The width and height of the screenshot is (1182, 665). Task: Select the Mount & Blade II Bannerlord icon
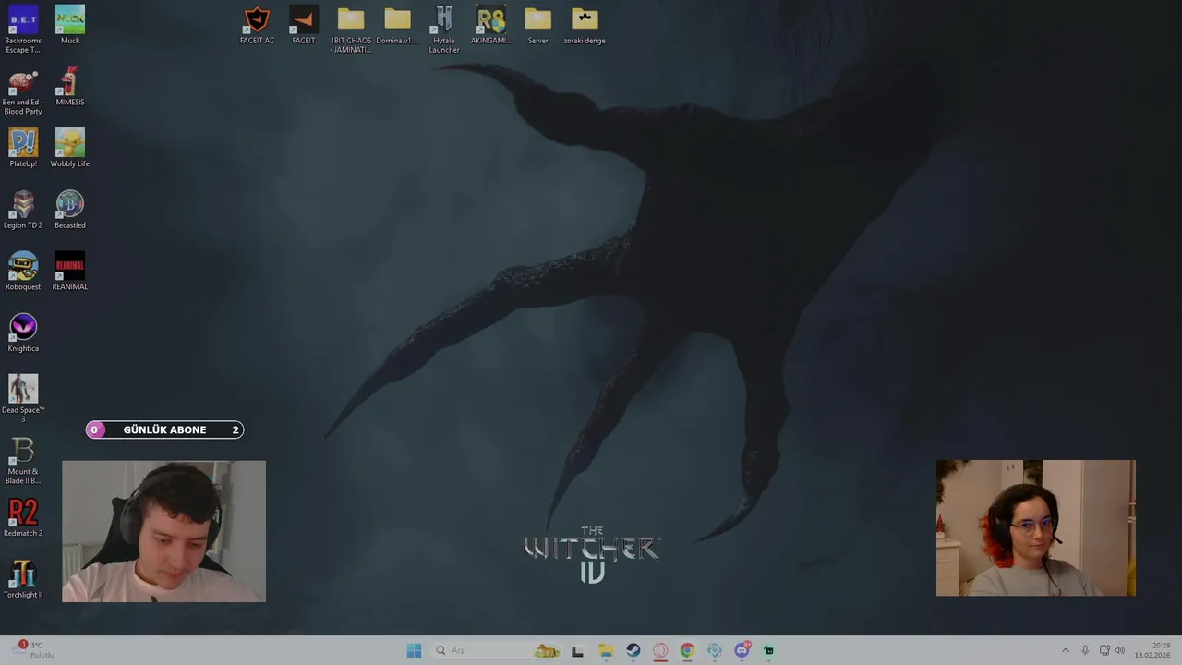[23, 460]
